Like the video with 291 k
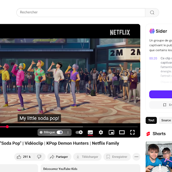This screenshot has width=172, height=172. click(24, 157)
